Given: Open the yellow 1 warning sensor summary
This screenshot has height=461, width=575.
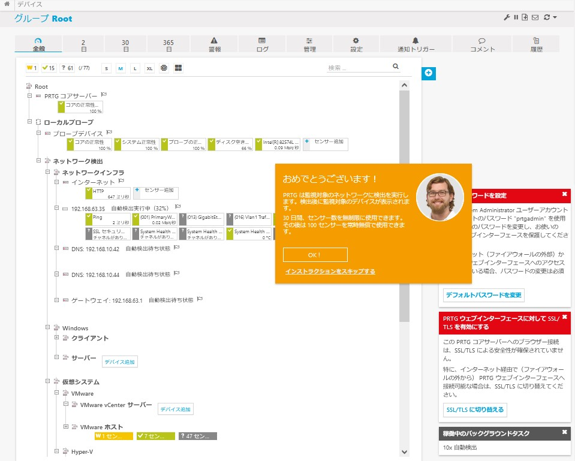Looking at the screenshot, I should coord(114,436).
